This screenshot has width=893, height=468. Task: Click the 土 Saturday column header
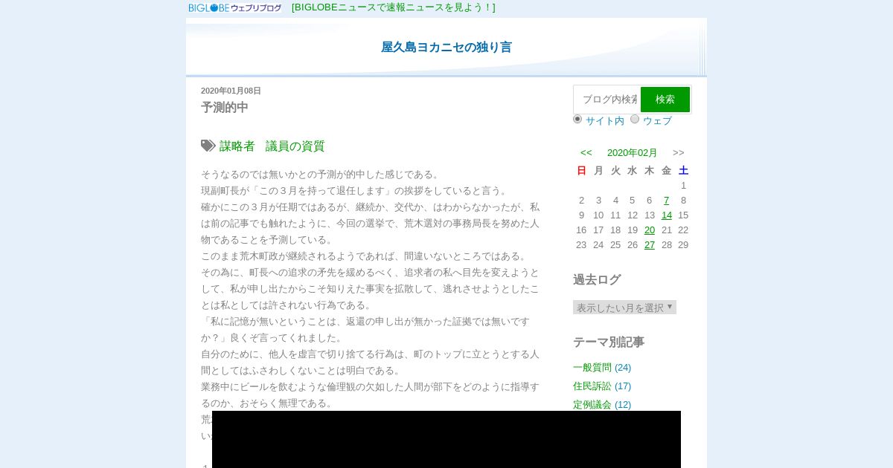683,170
